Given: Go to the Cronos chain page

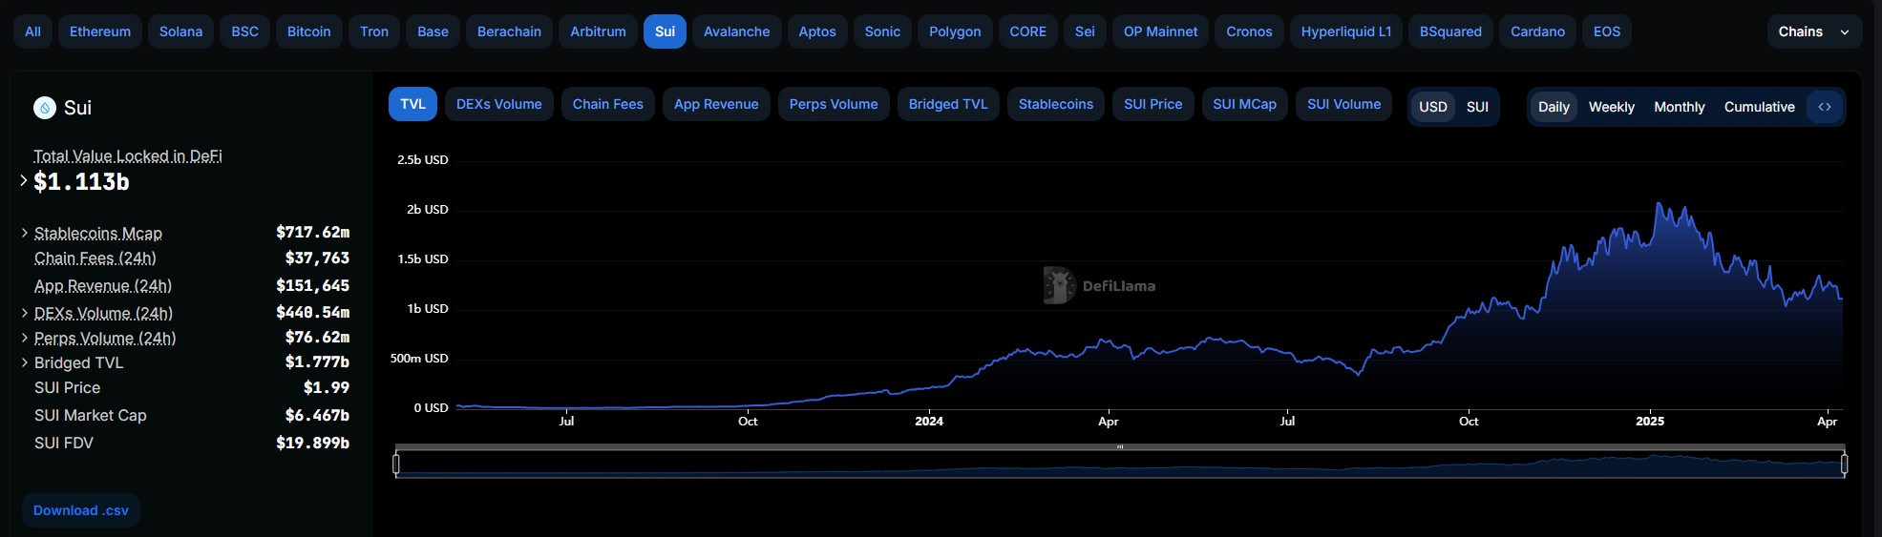Looking at the screenshot, I should click(1249, 31).
